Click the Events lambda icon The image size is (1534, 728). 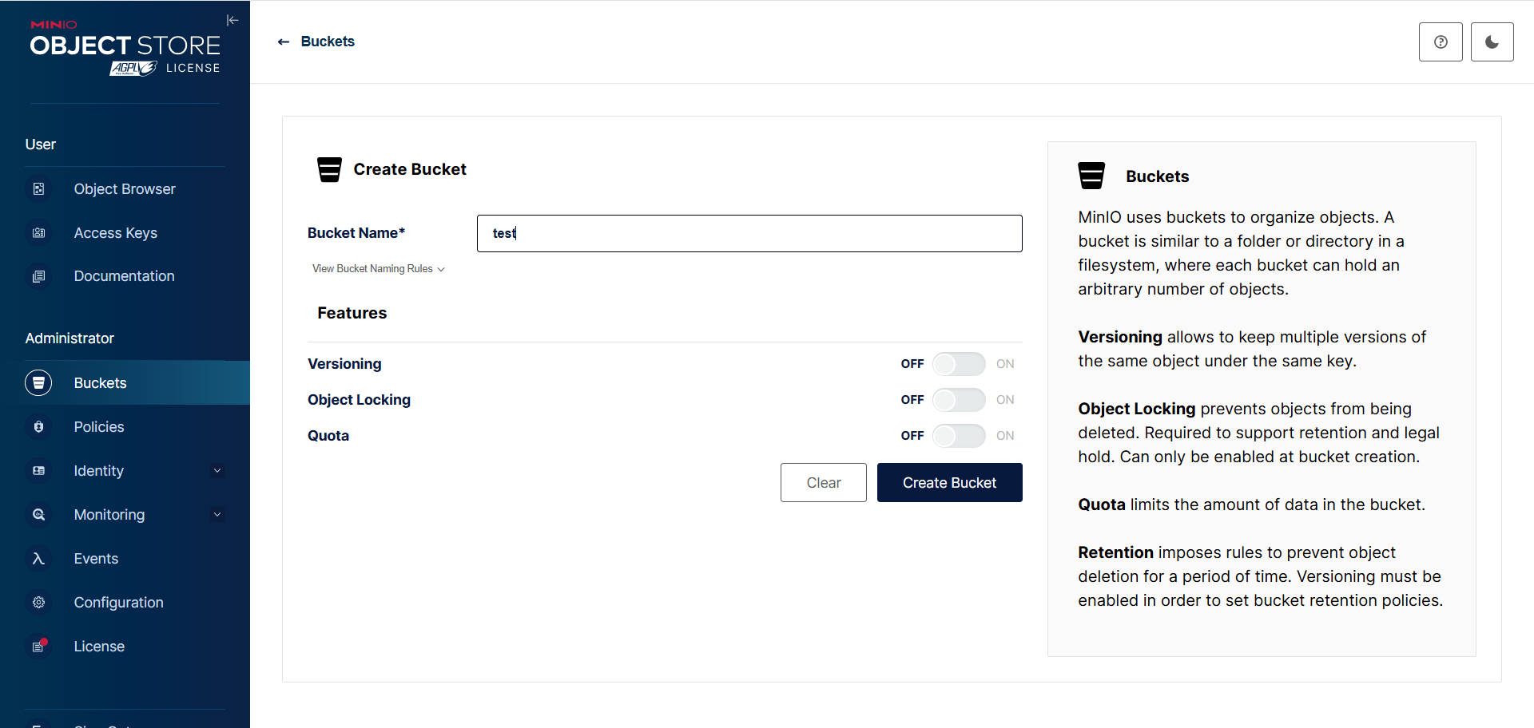[38, 559]
